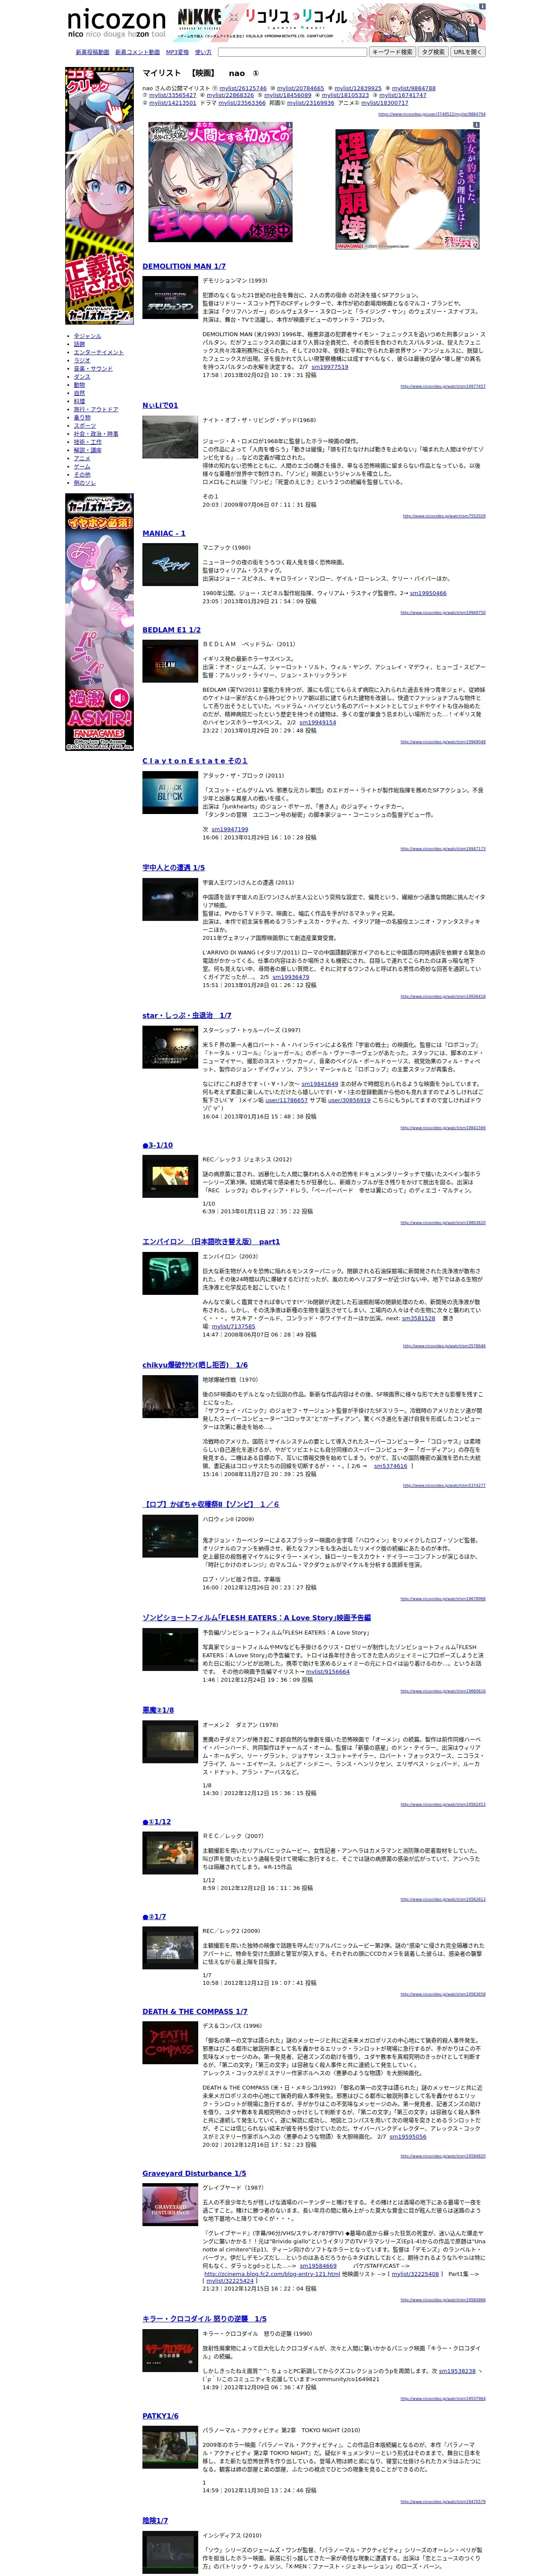Go to MP3変換 page
The height and width of the screenshot is (2576, 544).
click(177, 52)
